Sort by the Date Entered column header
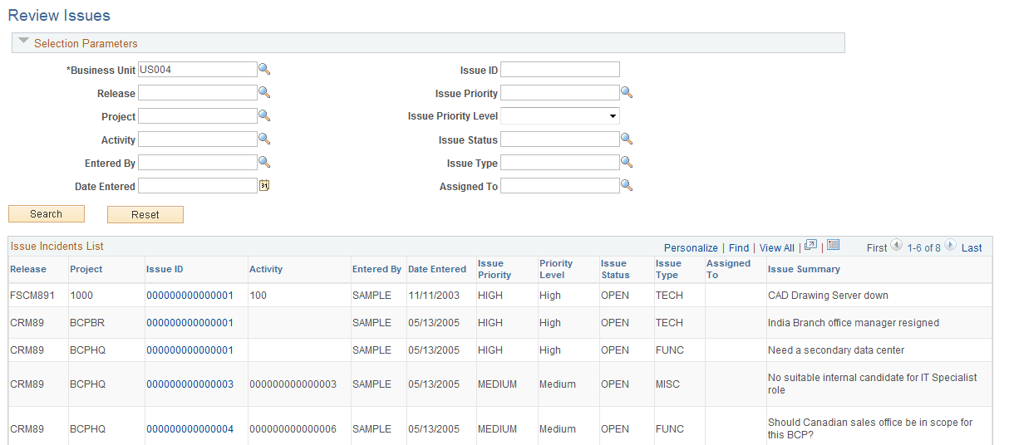Image resolution: width=1009 pixels, height=445 pixels. [x=437, y=269]
